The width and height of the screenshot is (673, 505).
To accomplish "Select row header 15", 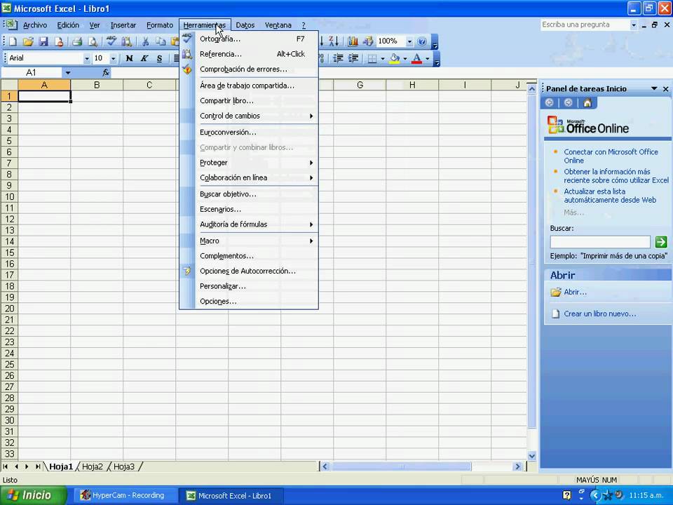I will (9, 252).
